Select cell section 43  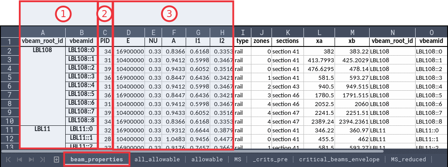(x=287, y=86)
